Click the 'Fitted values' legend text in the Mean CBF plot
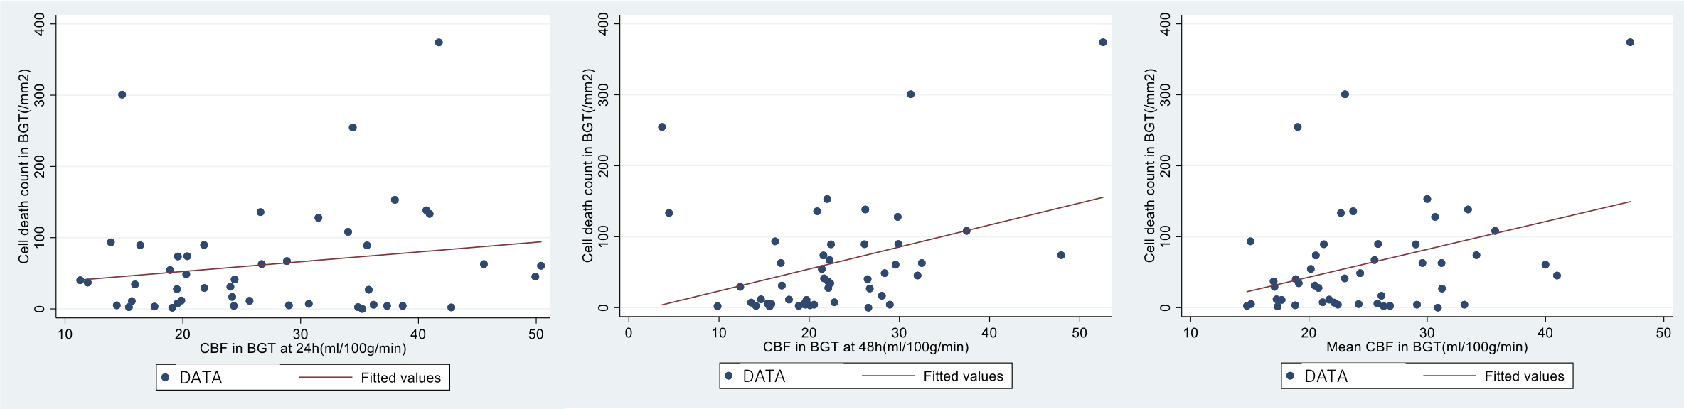The image size is (1684, 409). tap(1524, 376)
